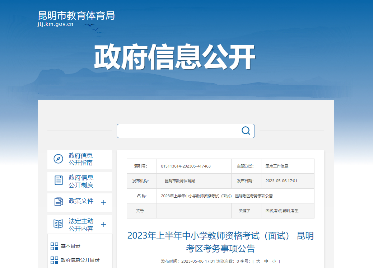The width and height of the screenshot is (373, 268).
Task: Click the grid icon next to 政府信息公开目录
Action: (x=54, y=260)
